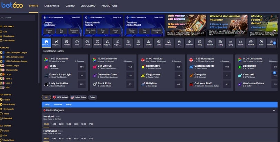
Task: Open the Futsal sport icon tile
Action: [261, 43]
